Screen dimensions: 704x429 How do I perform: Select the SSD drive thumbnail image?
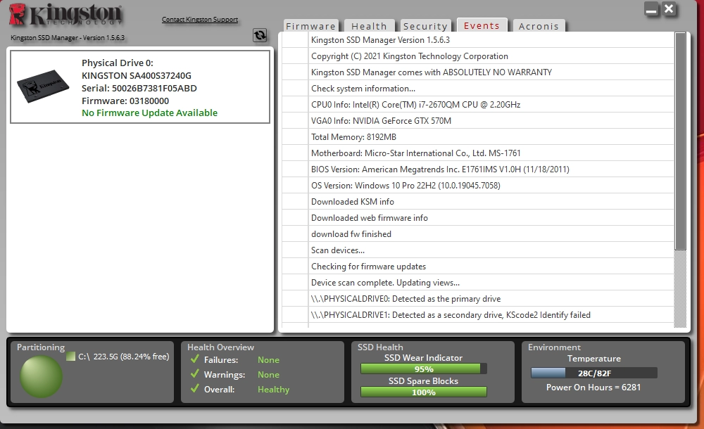point(43,87)
